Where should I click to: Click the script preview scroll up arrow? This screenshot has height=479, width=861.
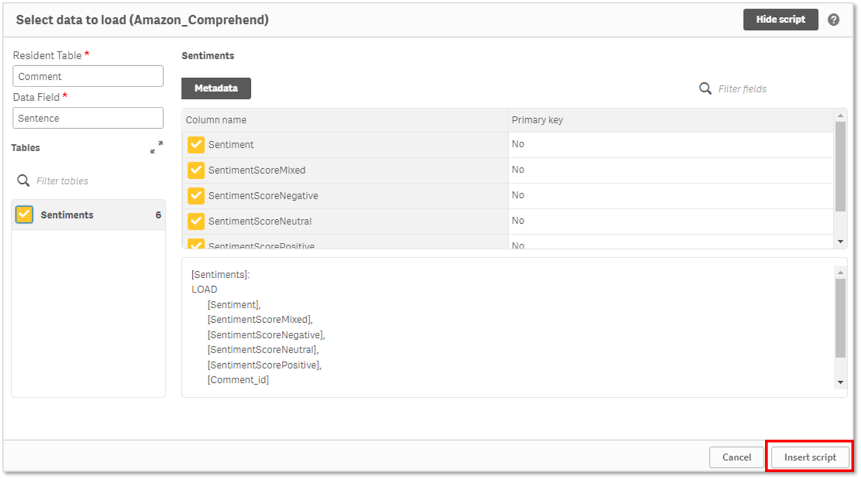click(840, 272)
